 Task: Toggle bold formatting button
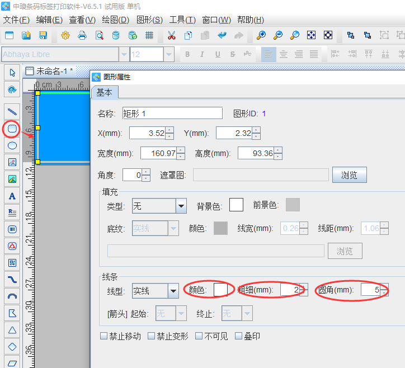(187, 54)
